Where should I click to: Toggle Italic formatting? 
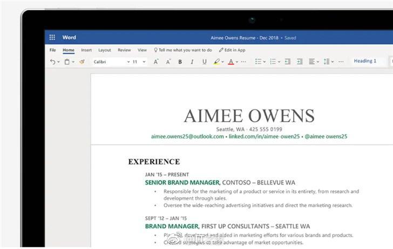(192, 62)
